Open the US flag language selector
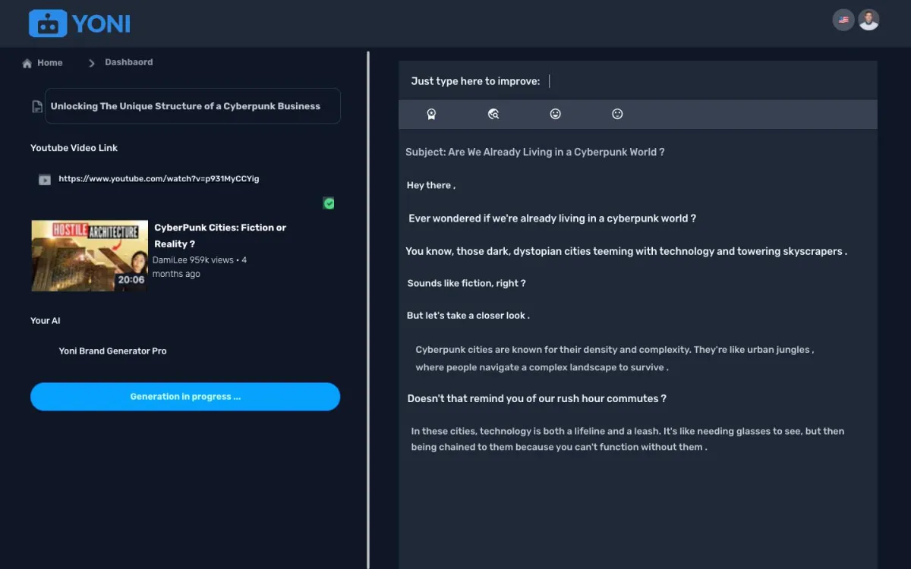The image size is (911, 569). tap(843, 20)
